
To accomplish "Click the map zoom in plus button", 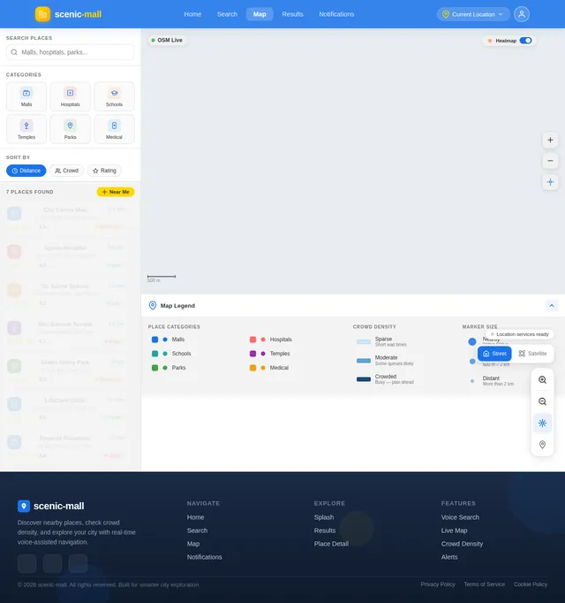I will pos(550,140).
